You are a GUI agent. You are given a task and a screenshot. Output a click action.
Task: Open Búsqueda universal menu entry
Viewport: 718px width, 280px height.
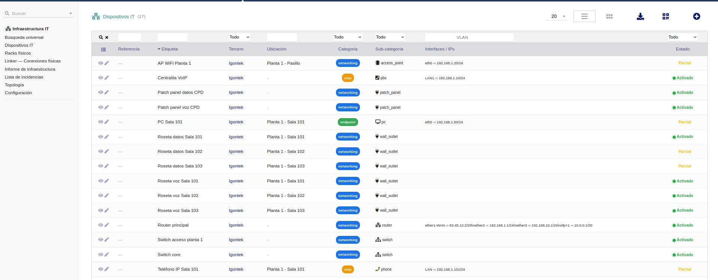click(24, 37)
